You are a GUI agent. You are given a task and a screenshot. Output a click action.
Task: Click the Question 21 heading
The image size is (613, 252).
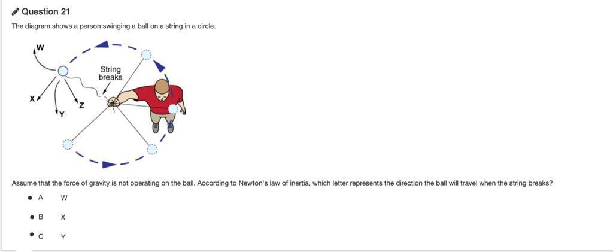(45, 12)
